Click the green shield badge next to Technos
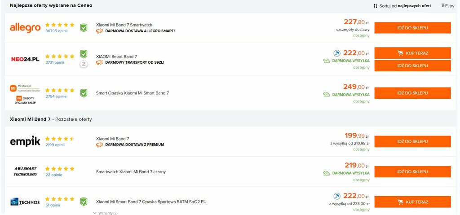The image size is (460, 215). (x=84, y=202)
